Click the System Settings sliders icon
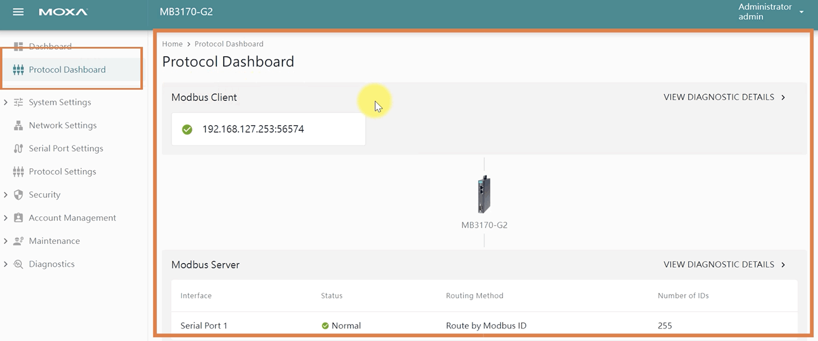818x341 pixels. (x=19, y=102)
